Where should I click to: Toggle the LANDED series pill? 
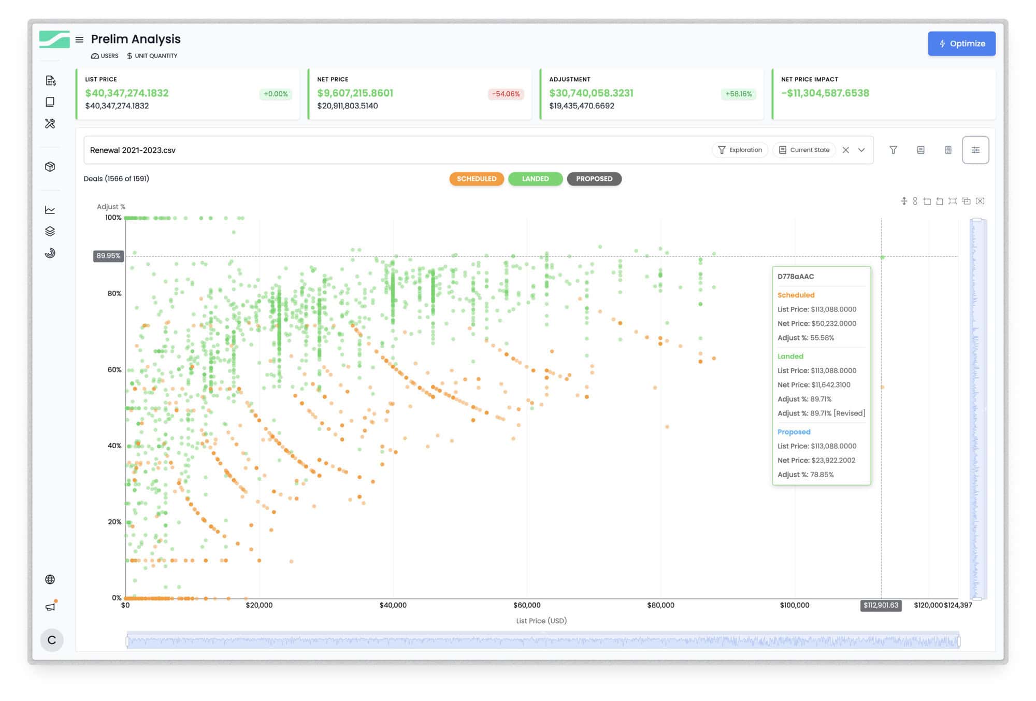(x=535, y=179)
